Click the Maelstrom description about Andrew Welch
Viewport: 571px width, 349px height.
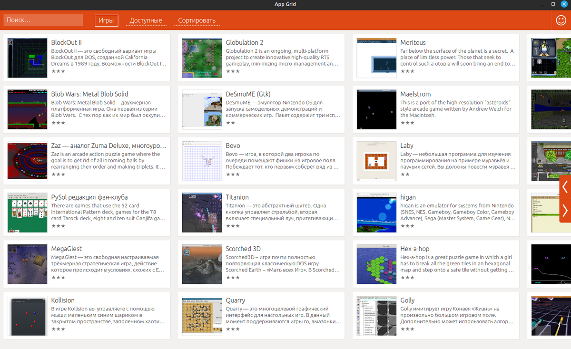[456, 109]
